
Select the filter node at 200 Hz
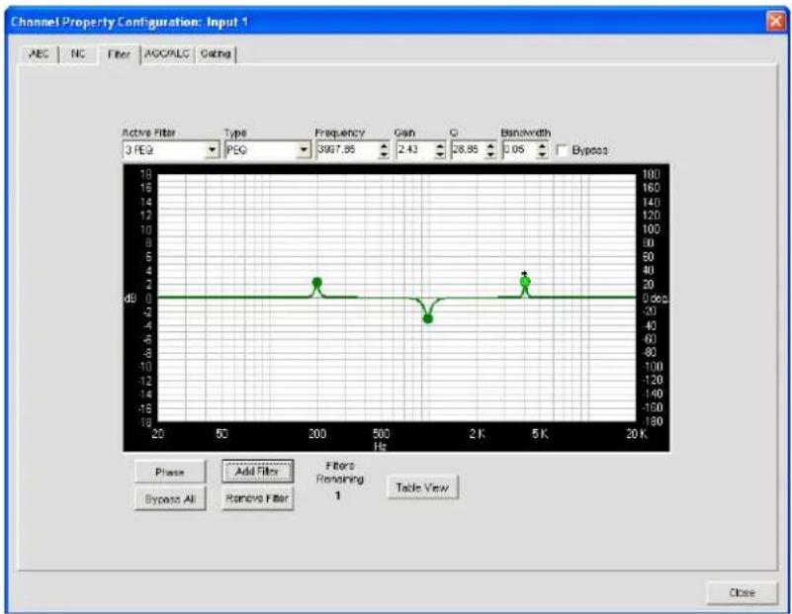316,282
